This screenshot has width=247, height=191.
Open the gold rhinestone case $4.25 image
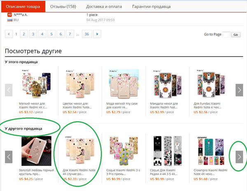coord(36,151)
